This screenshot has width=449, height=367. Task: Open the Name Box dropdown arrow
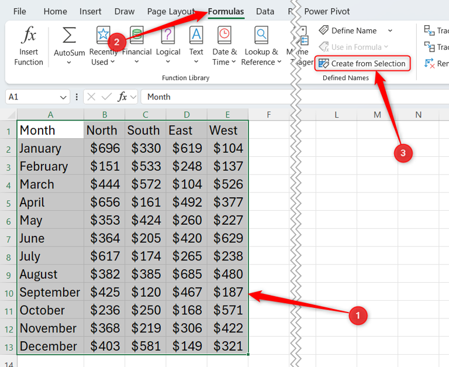click(63, 98)
